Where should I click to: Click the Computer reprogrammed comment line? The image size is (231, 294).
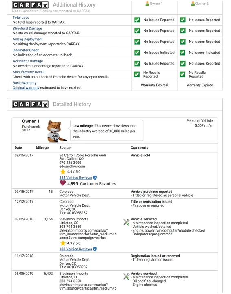point(151,234)
